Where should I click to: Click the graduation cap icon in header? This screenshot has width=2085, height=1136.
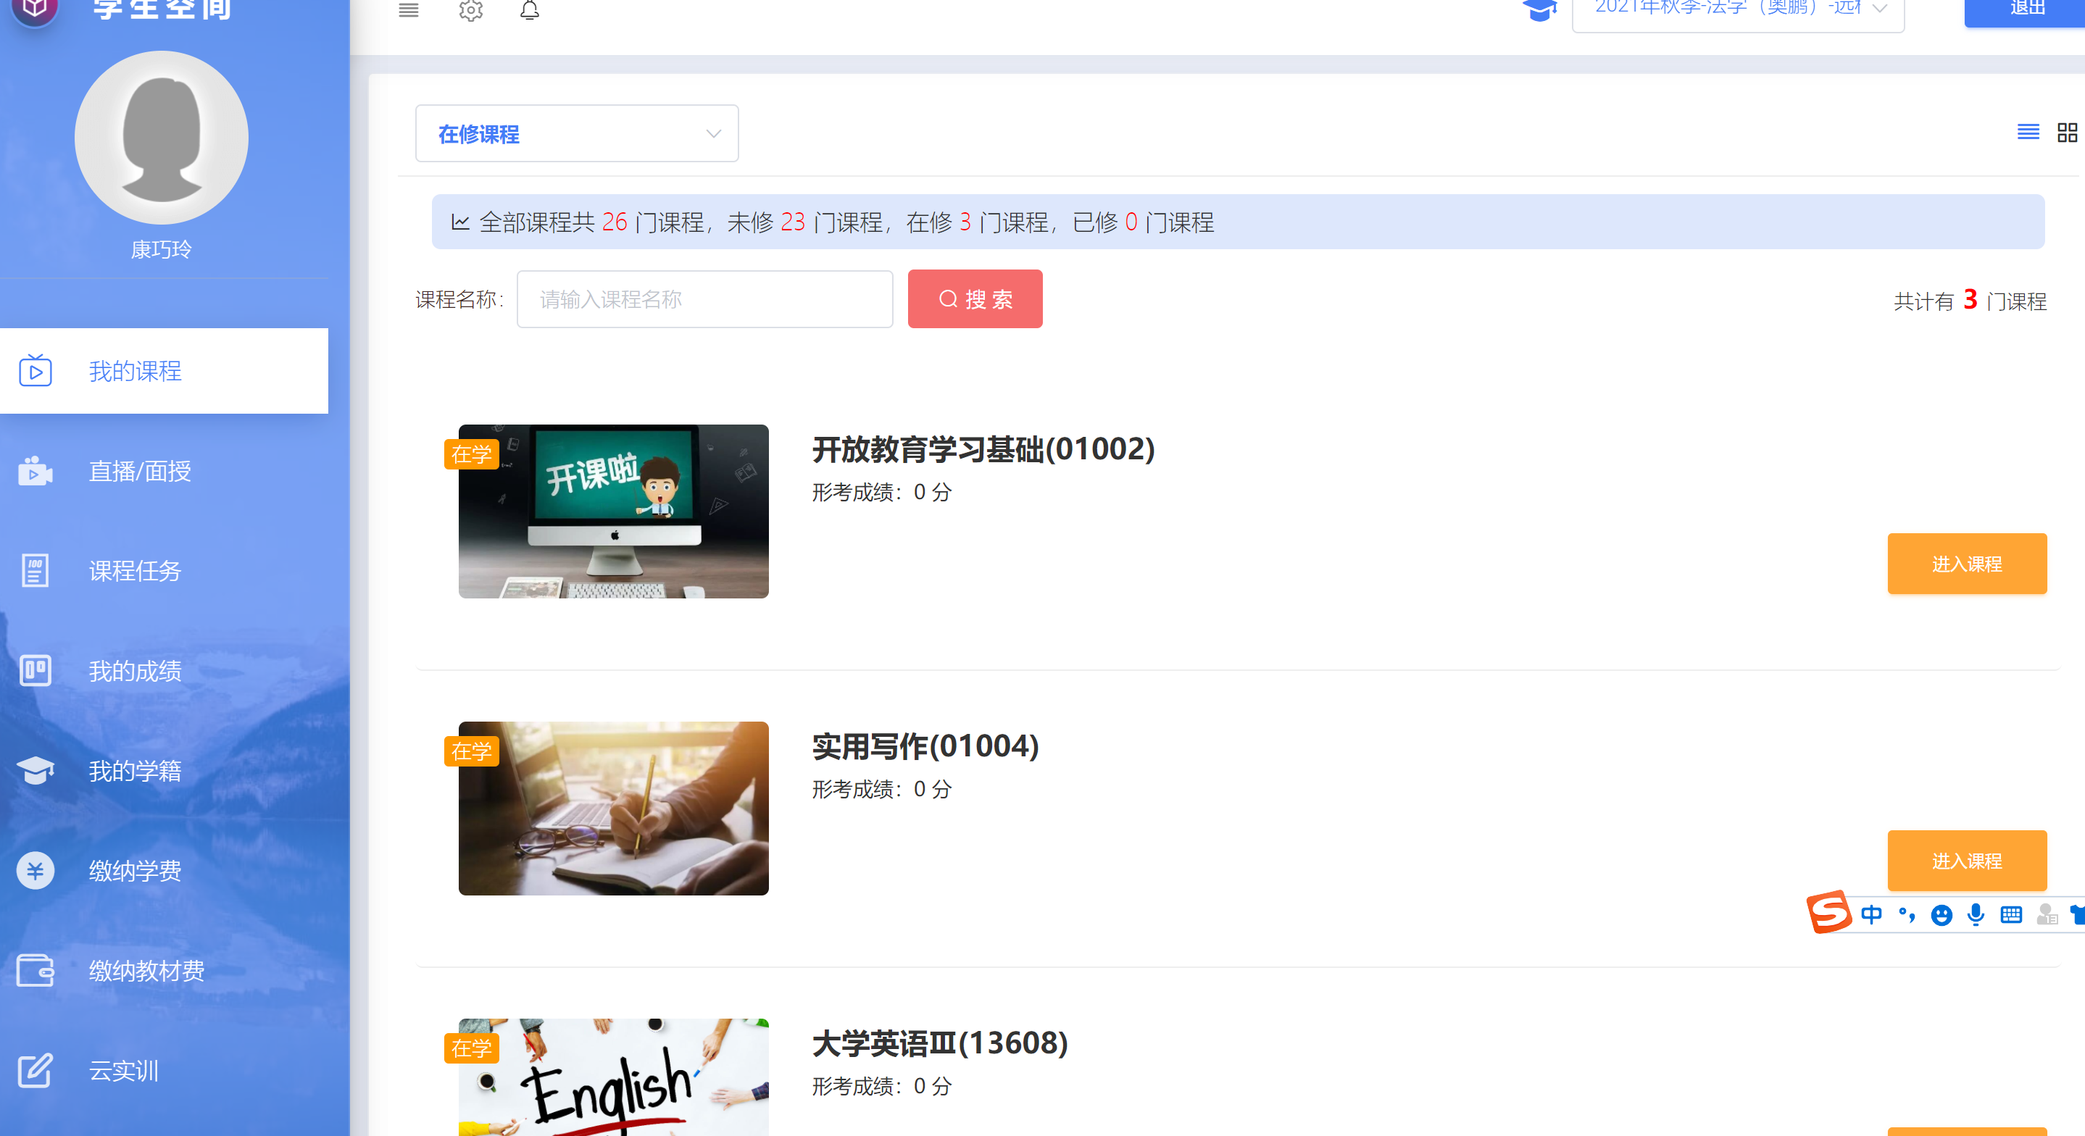(x=1539, y=9)
